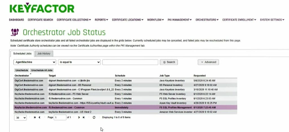
Task: Open the Advanced search options
Action: tap(208, 62)
